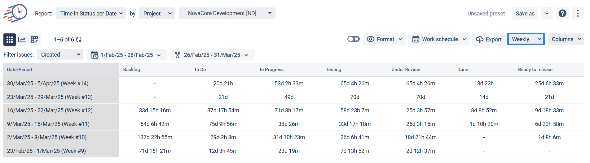The width and height of the screenshot is (590, 163).
Task: Click the scissors trim-period icon
Action: [178, 55]
